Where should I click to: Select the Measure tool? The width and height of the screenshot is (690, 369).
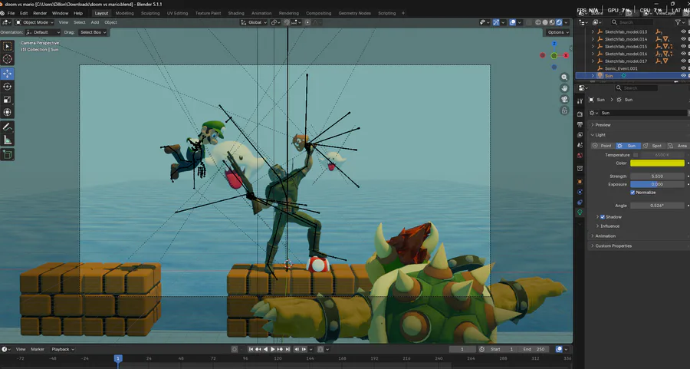pos(8,140)
